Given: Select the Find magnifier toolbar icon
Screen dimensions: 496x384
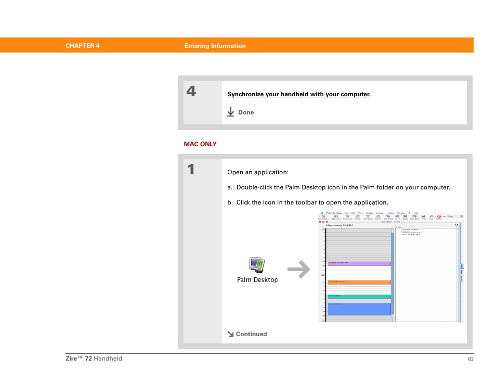Looking at the screenshot, I should pos(431,216).
